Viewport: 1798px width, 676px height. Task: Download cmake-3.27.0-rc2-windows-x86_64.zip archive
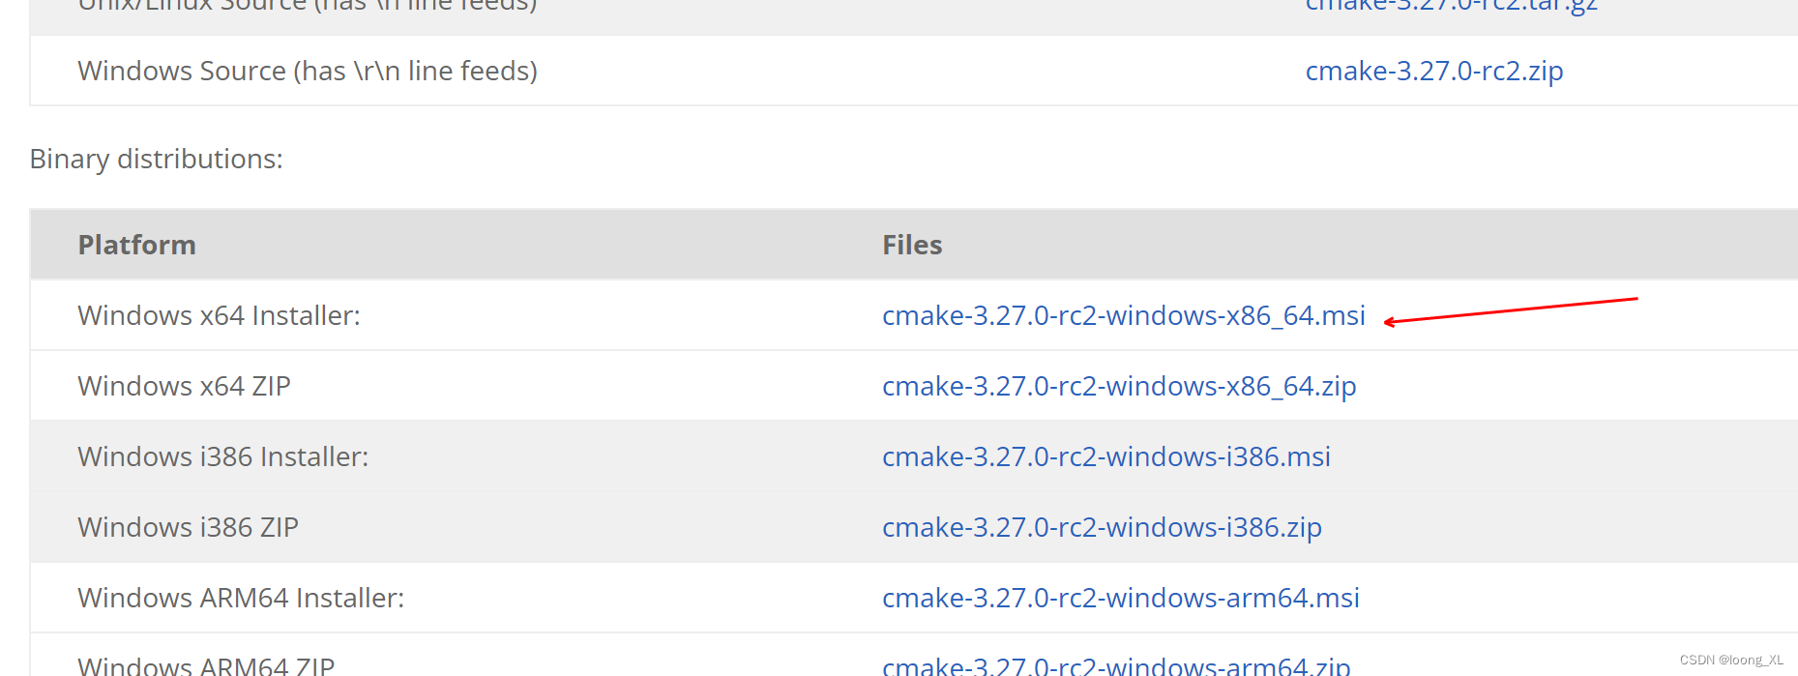[1119, 386]
